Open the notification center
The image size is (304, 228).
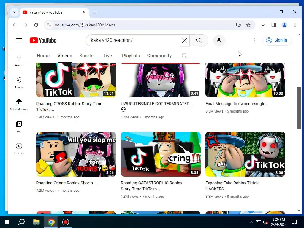tap(294, 222)
